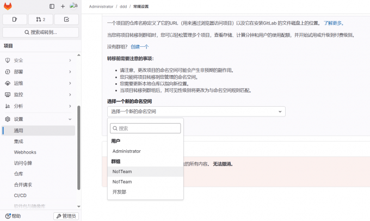The height and width of the screenshot is (221, 370).
Task: Choose the highlighted No1Team group
Action: (145, 171)
